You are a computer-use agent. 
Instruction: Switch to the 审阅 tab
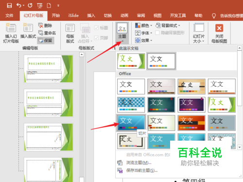tap(141, 16)
